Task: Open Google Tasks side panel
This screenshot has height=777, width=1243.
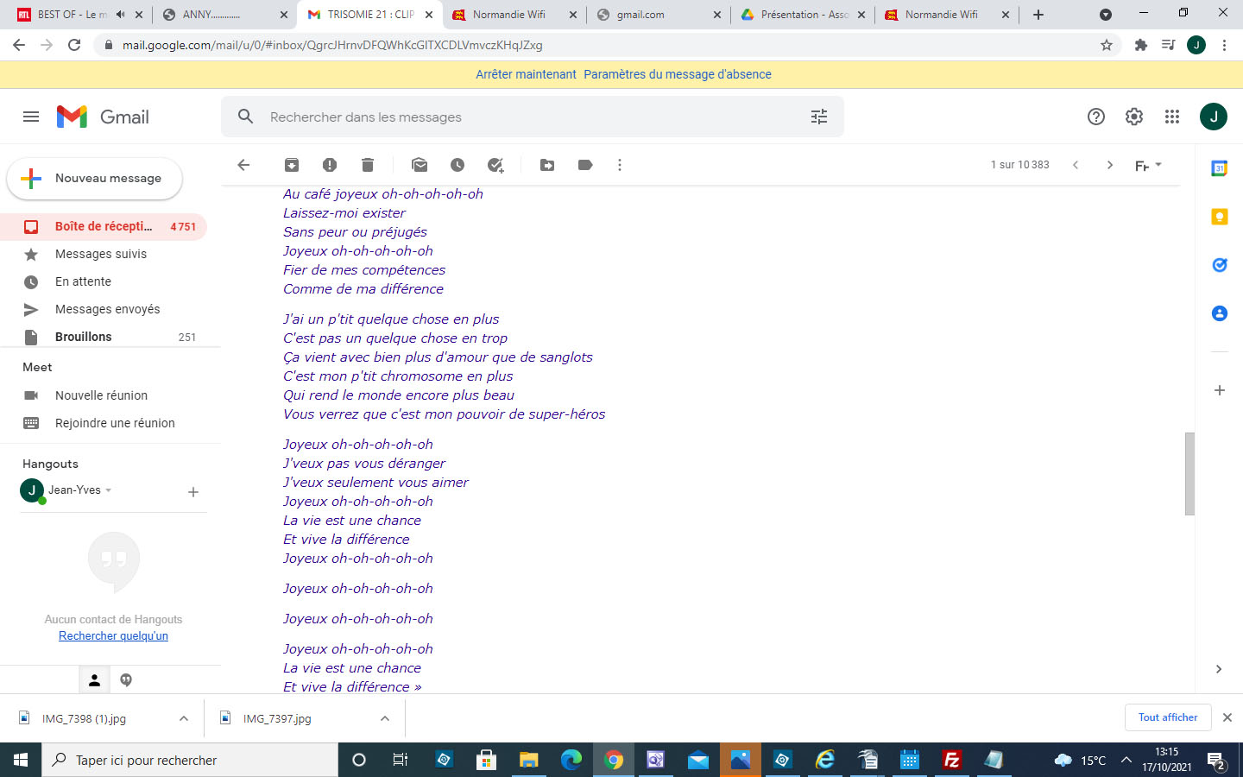Action: coord(1220,265)
